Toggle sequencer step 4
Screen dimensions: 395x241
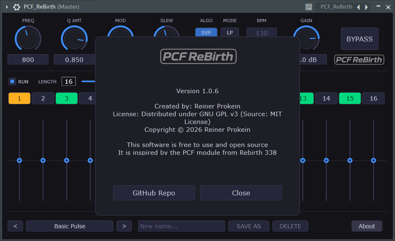pos(87,98)
